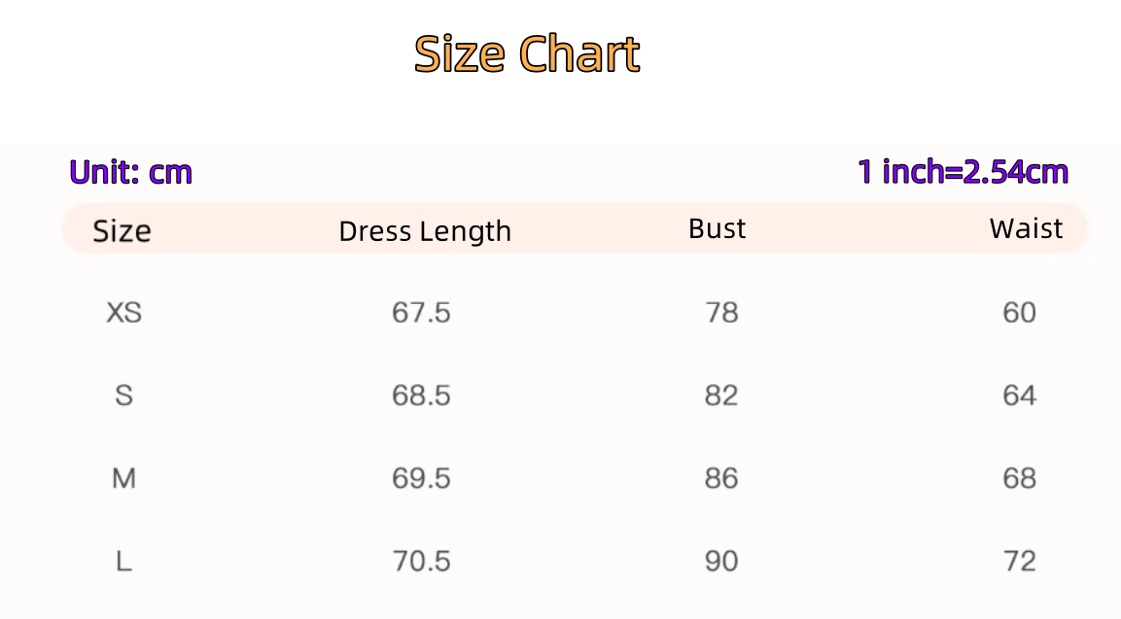This screenshot has height=619, width=1121.
Task: Click the Size Chart title
Action: (x=527, y=54)
